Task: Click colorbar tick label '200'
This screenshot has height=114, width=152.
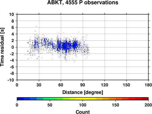Action: (148, 105)
